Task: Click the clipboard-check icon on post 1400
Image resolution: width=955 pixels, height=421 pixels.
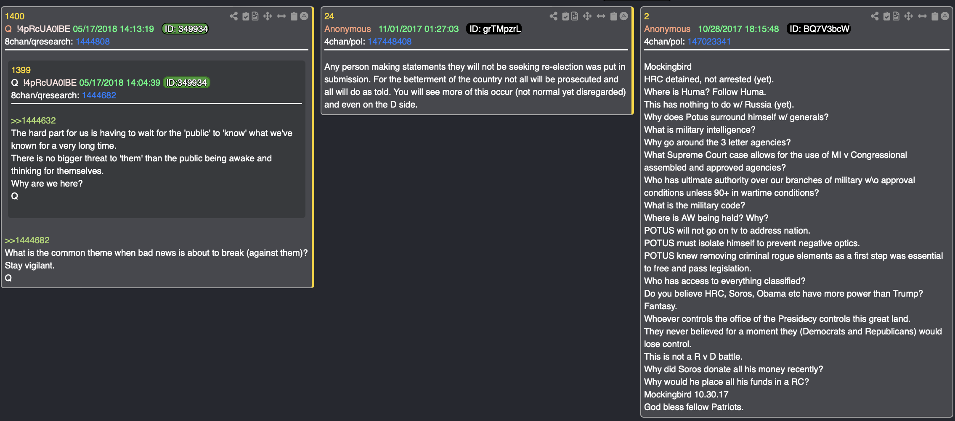Action: [246, 16]
